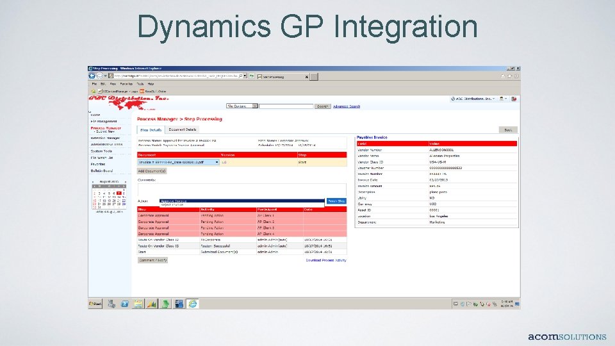The height and width of the screenshot is (346, 615).
Task: Click the green refresh icon beside address bar
Action: pyautogui.click(x=252, y=76)
